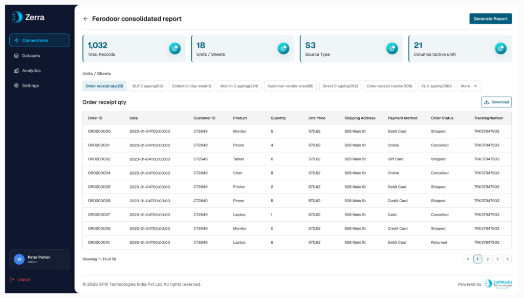Click the Source Type pie chart icon
Screen dimensions: 524x298
pyautogui.click(x=392, y=49)
